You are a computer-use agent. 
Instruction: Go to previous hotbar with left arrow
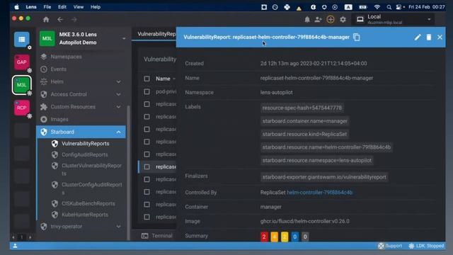coord(13,237)
